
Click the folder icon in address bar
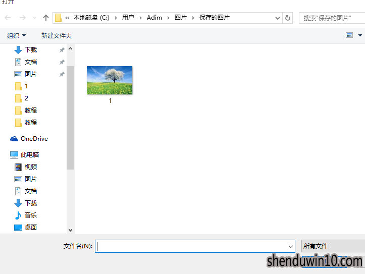click(58, 18)
